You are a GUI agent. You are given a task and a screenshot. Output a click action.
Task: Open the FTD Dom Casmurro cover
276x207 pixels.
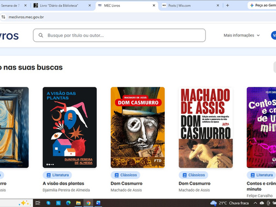(137, 128)
